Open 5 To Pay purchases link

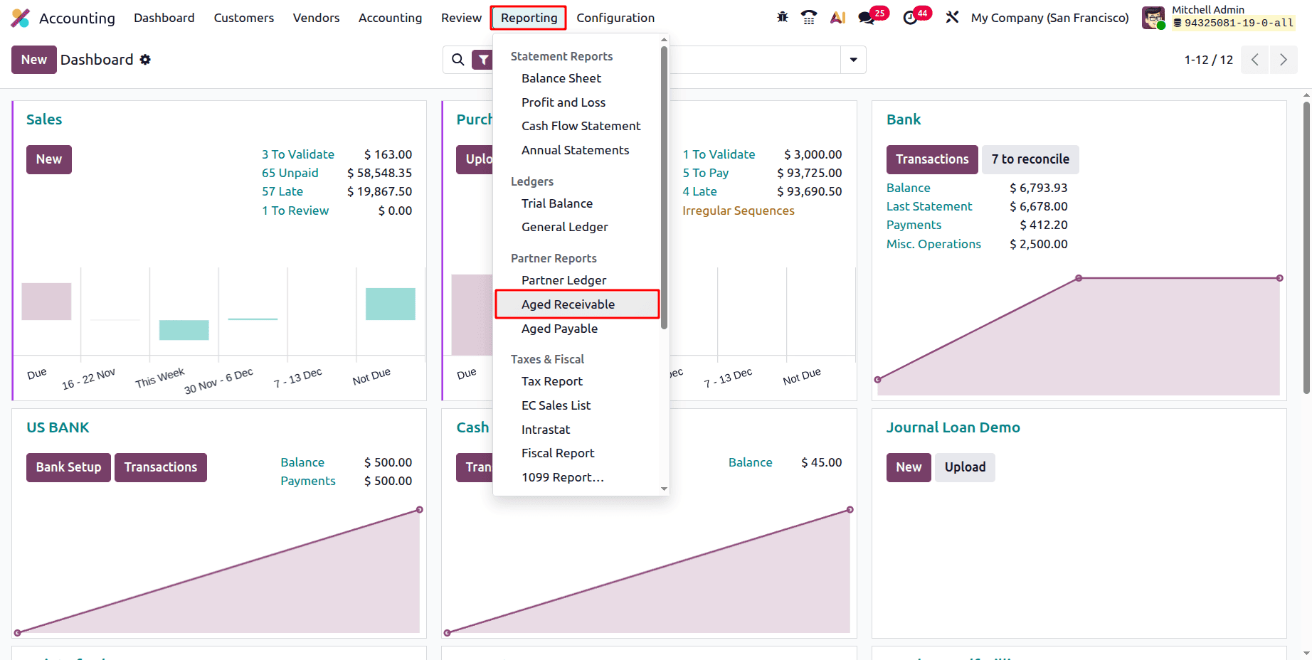706,173
